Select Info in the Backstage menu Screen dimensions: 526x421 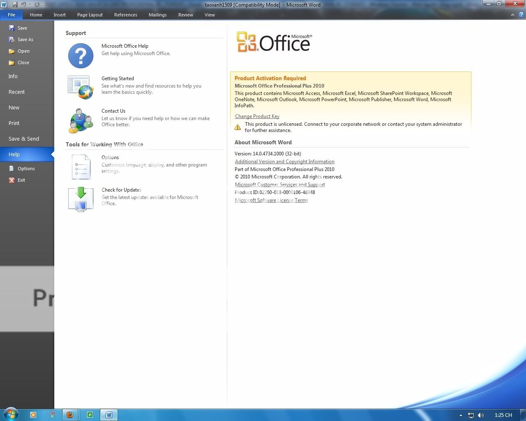click(27, 76)
